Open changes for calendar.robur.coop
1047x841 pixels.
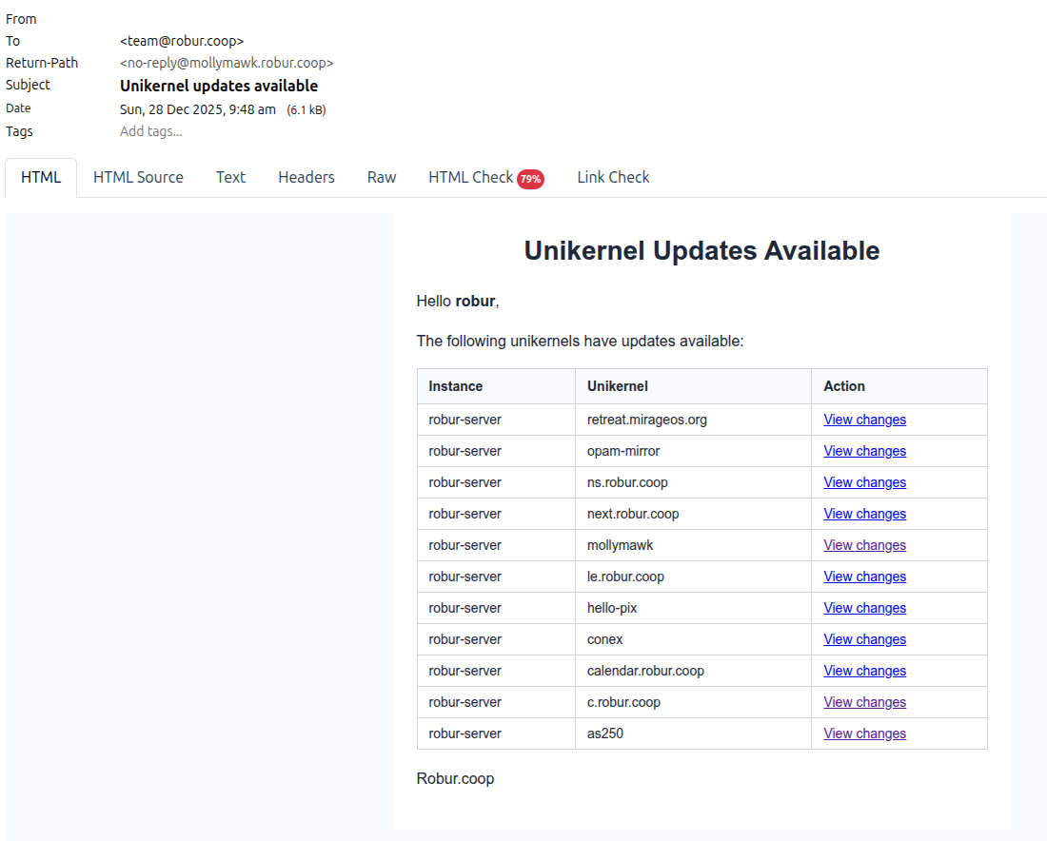tap(864, 670)
